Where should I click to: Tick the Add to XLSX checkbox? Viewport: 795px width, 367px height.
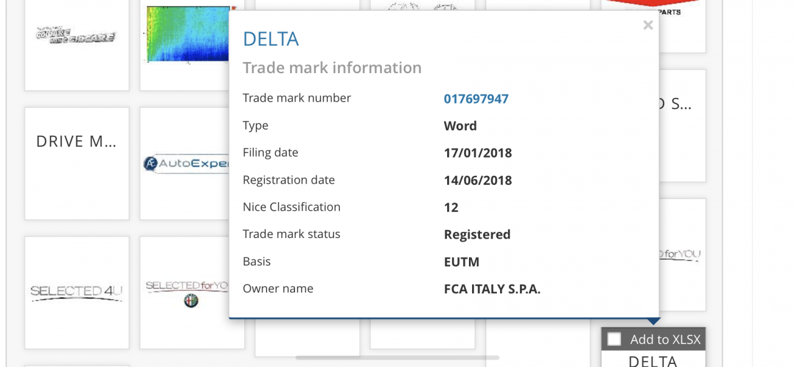click(x=614, y=339)
